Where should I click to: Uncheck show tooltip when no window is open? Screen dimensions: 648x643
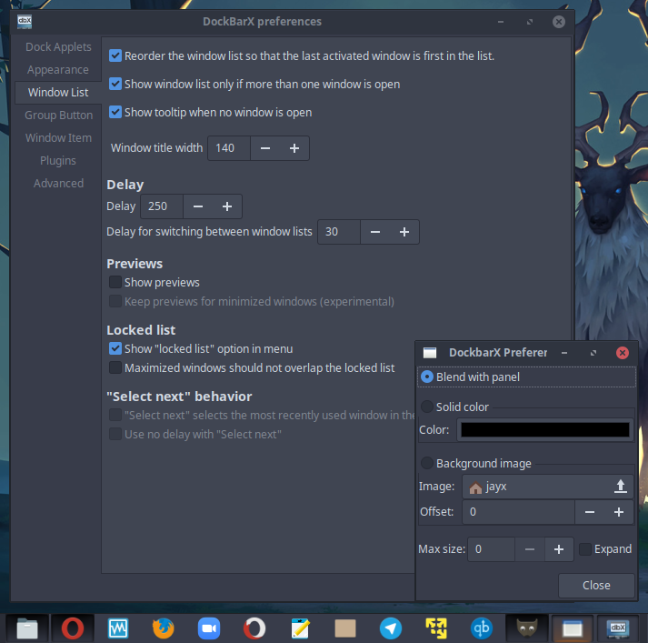tap(115, 112)
